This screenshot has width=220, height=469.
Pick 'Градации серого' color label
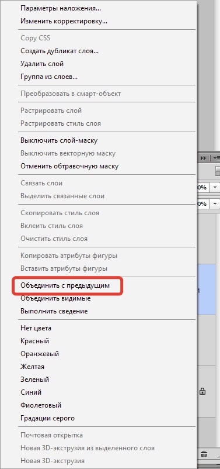[x=47, y=418]
